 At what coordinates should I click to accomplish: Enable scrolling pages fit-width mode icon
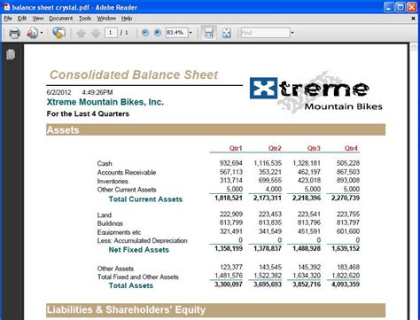(208, 33)
